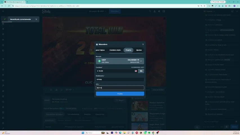Dismiss the Reverificado correctamente notification

(x=36, y=19)
